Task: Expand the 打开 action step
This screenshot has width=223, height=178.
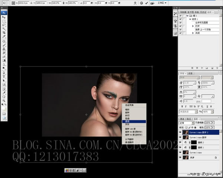Action: point(193,26)
